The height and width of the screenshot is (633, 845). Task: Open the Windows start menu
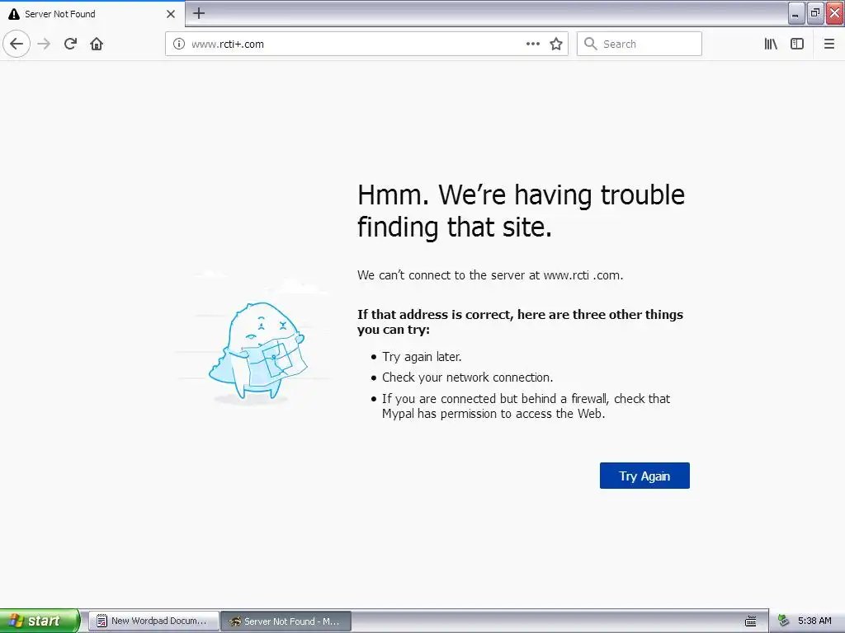pyautogui.click(x=40, y=621)
